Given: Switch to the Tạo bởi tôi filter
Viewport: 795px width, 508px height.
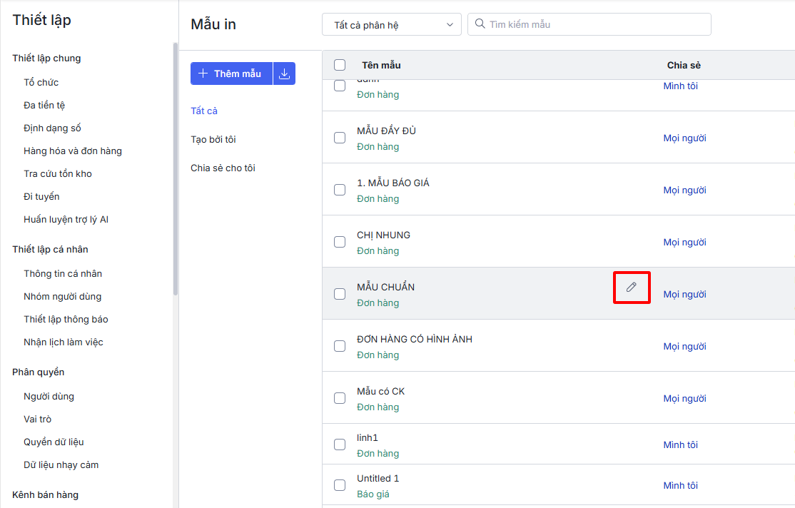Looking at the screenshot, I should [x=213, y=139].
